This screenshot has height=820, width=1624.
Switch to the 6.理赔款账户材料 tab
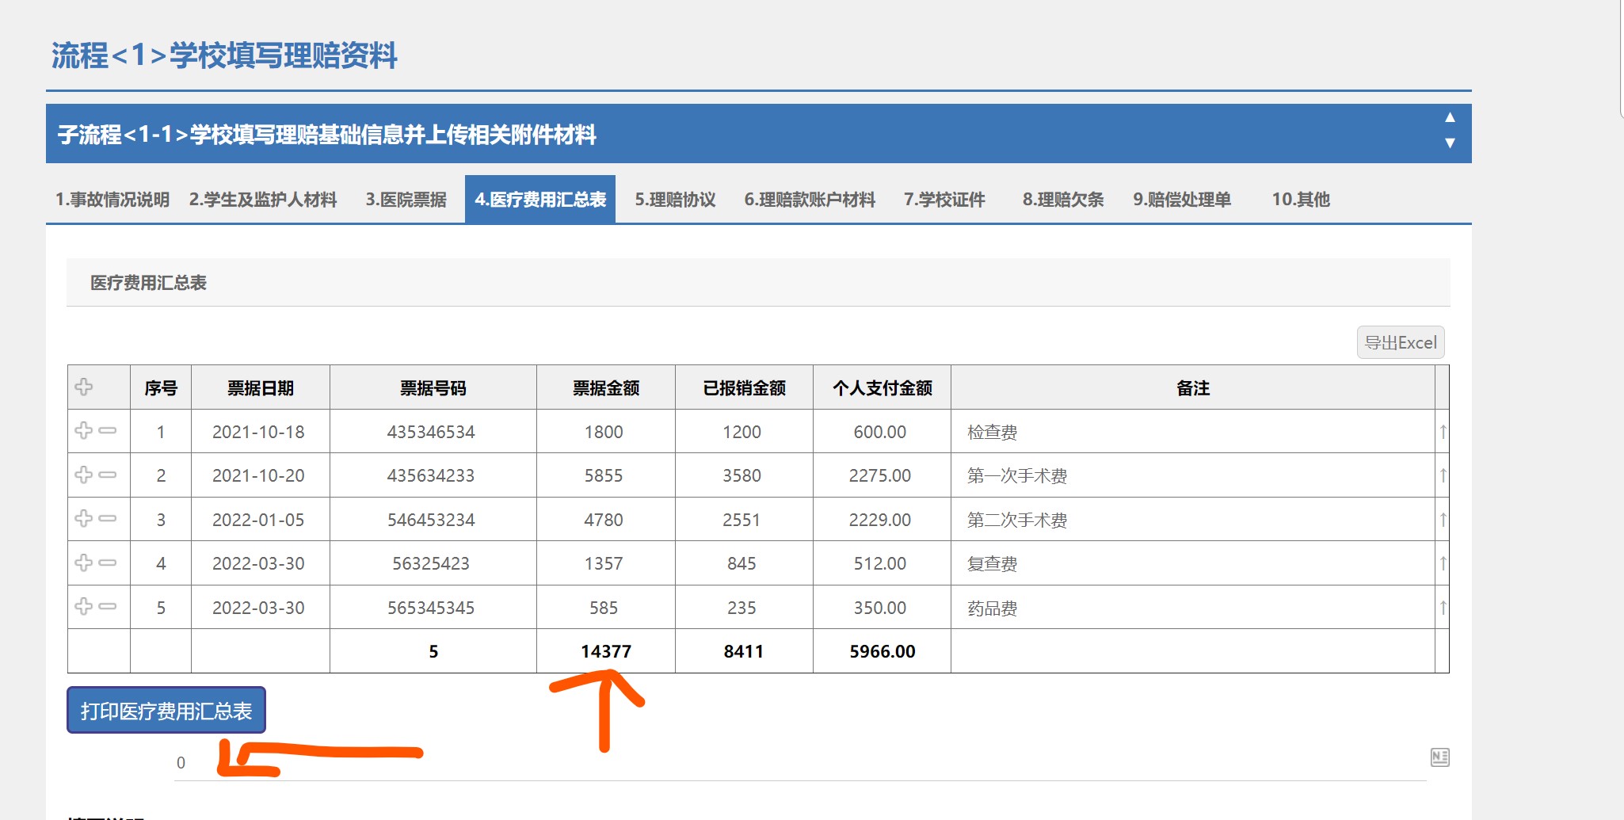pos(810,200)
